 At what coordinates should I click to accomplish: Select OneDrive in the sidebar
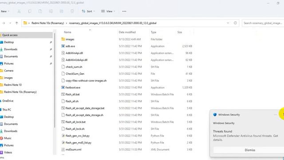pyautogui.click(x=8, y=101)
